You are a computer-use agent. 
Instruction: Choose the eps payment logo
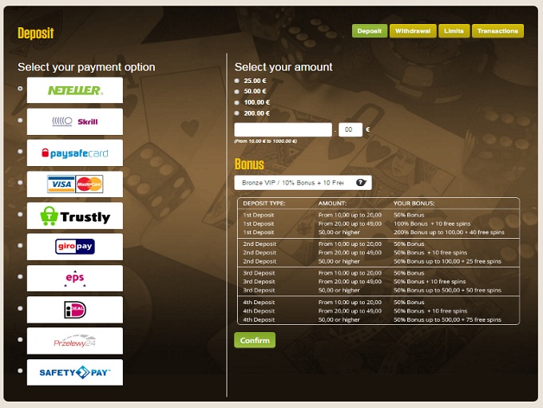click(x=74, y=278)
